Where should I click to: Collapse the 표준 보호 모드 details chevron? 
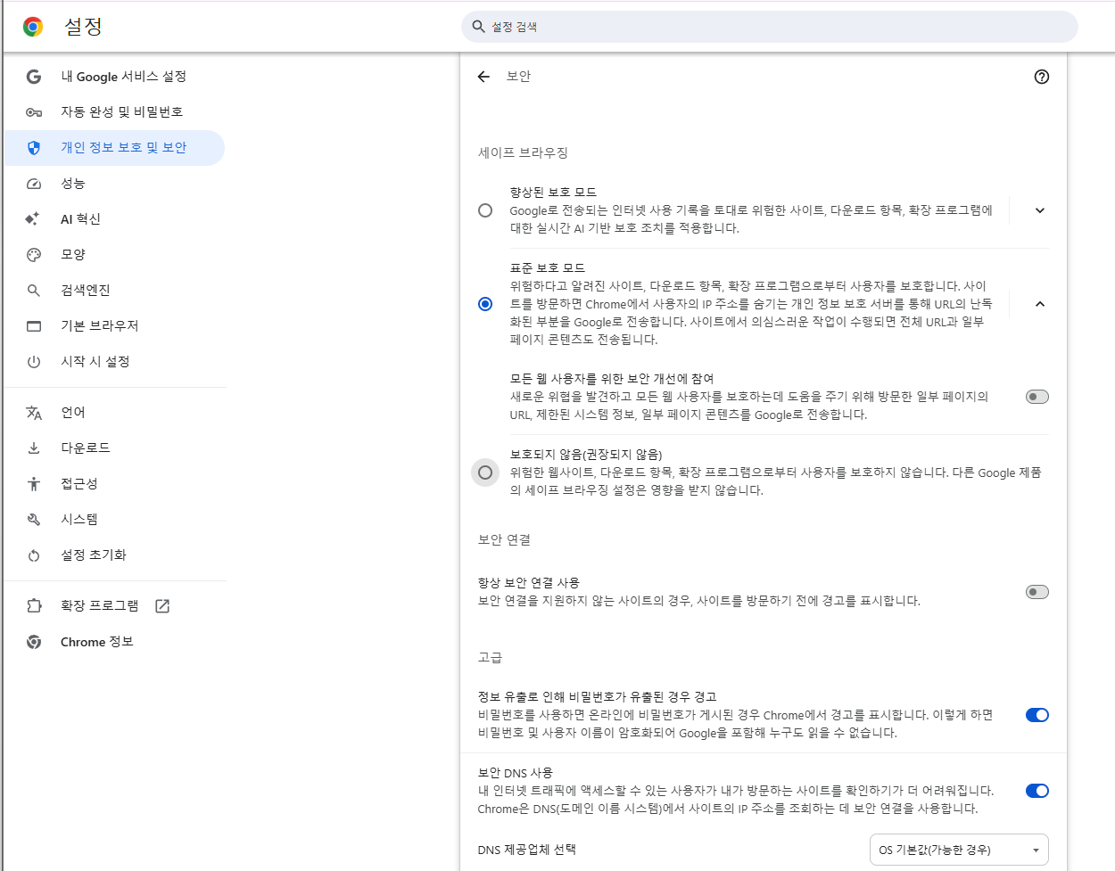1039,304
